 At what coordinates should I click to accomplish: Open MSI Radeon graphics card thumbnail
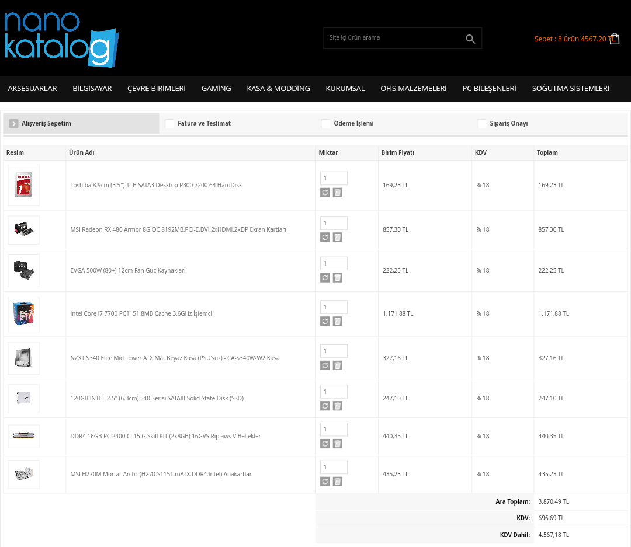(x=24, y=229)
